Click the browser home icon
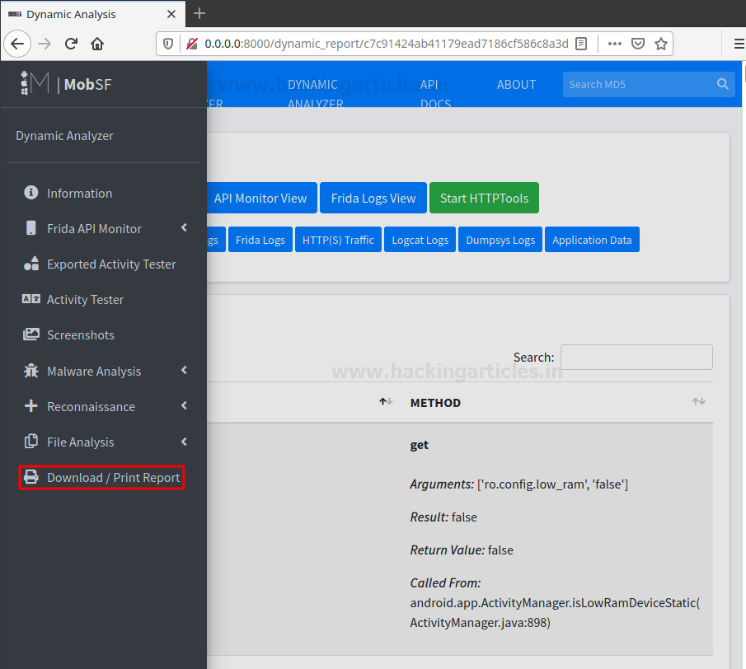The width and height of the screenshot is (746, 669). (x=97, y=44)
